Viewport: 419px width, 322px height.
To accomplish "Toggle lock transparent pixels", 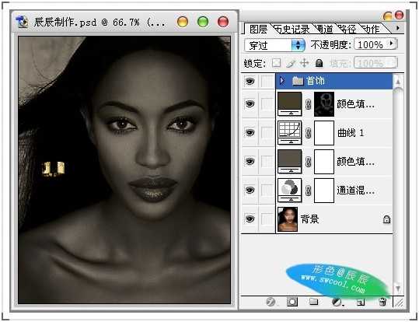I will (276, 63).
